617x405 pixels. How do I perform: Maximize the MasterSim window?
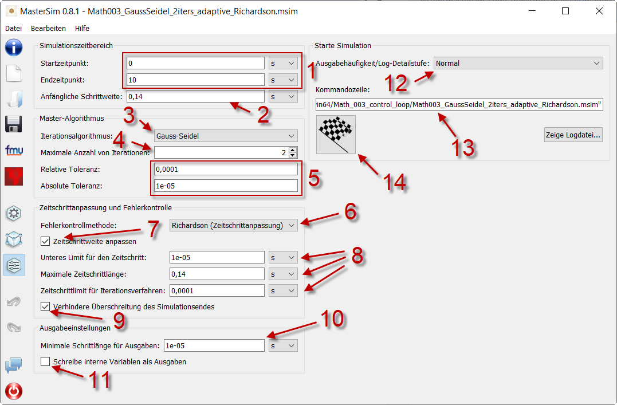coord(565,11)
